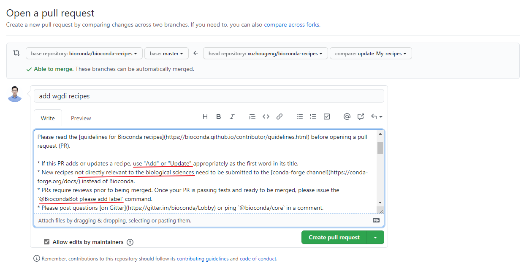Expand Create pull request options arrow

click(375, 238)
